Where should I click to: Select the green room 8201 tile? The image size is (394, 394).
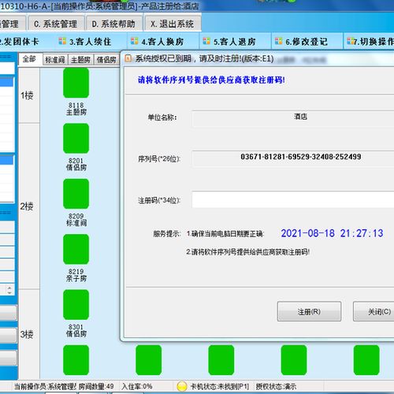76,139
